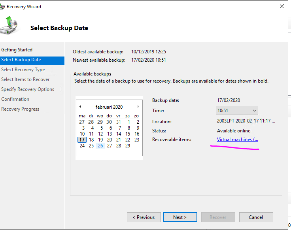Select bold date 17 in calendar
The height and width of the screenshot is (230, 291).
[x=82, y=140]
